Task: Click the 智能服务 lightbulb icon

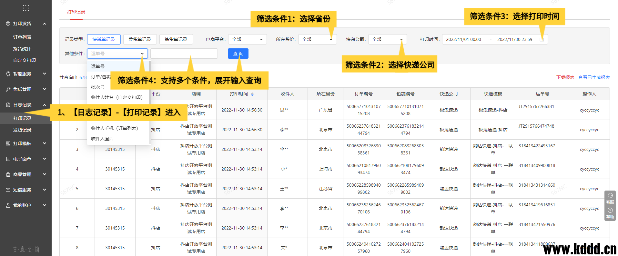Action: click(8, 74)
